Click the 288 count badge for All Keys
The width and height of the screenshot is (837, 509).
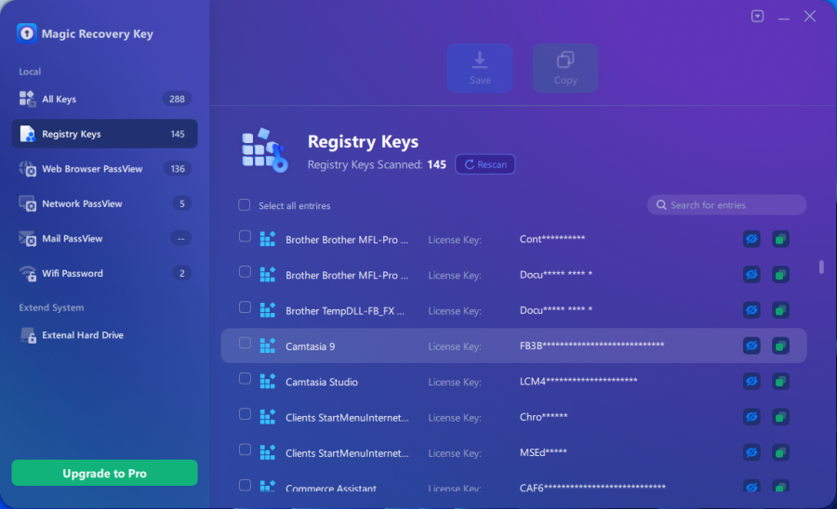coord(178,98)
